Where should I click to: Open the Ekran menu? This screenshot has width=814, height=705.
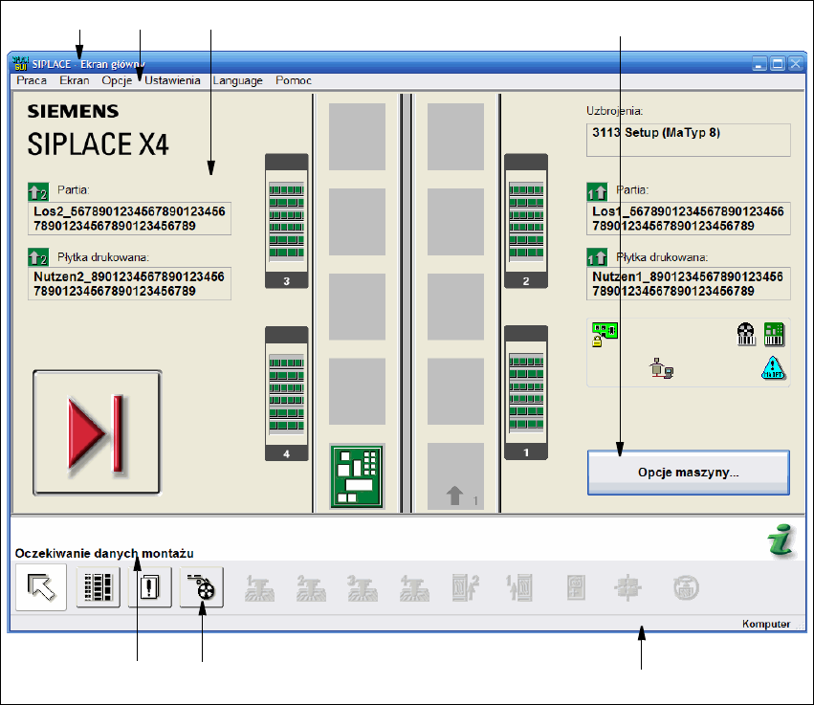coord(75,80)
